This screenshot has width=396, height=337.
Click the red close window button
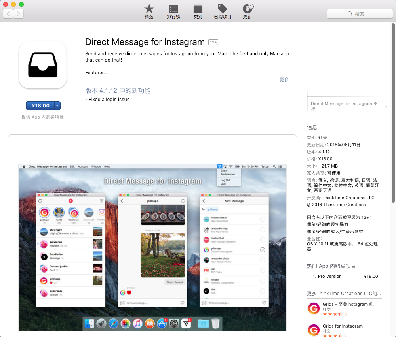5,4
